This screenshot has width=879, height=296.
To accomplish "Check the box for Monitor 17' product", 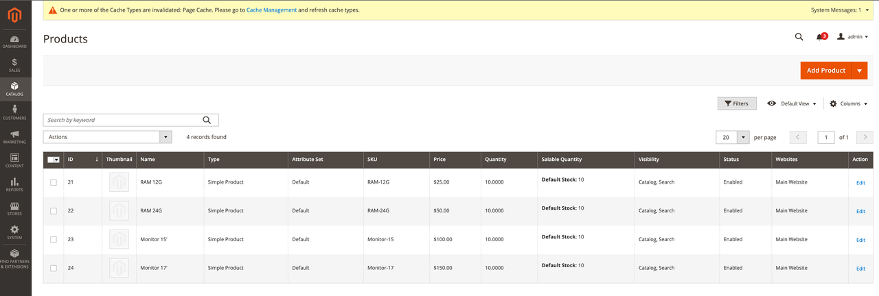I will click(54, 268).
